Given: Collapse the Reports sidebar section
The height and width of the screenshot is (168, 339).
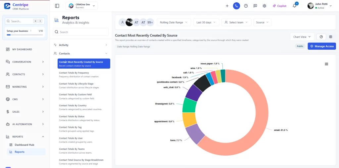Looking at the screenshot, I should 25,137.
